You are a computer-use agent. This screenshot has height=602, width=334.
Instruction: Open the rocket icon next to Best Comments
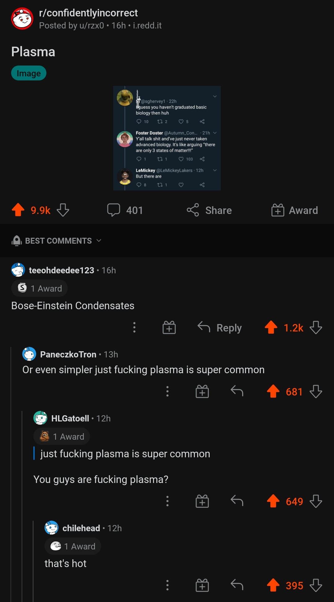click(16, 241)
